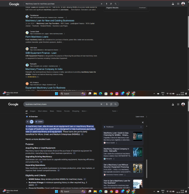
Task: Listen to the AI Overview
Action: 39,122
